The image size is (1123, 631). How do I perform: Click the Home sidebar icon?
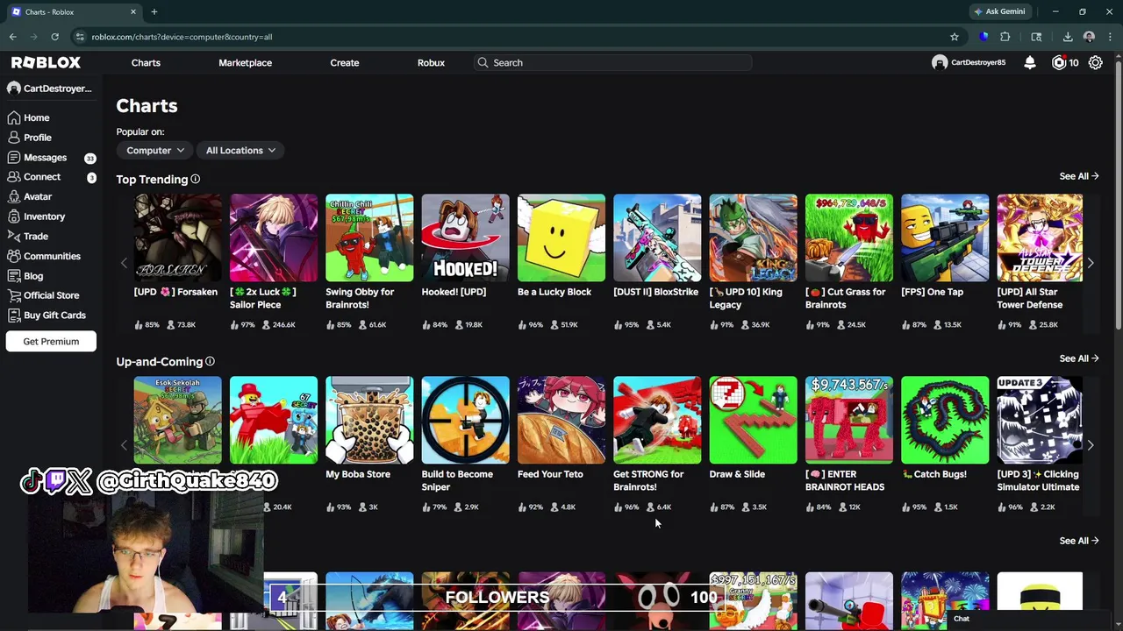pyautogui.click(x=13, y=117)
